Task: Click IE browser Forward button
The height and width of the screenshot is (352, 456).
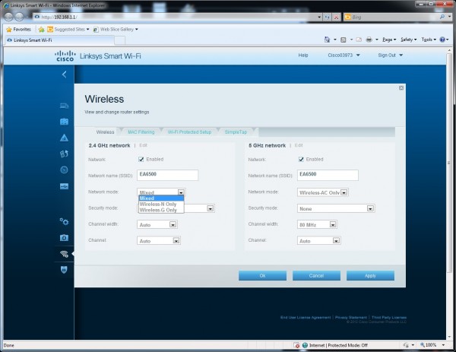Action: point(19,17)
